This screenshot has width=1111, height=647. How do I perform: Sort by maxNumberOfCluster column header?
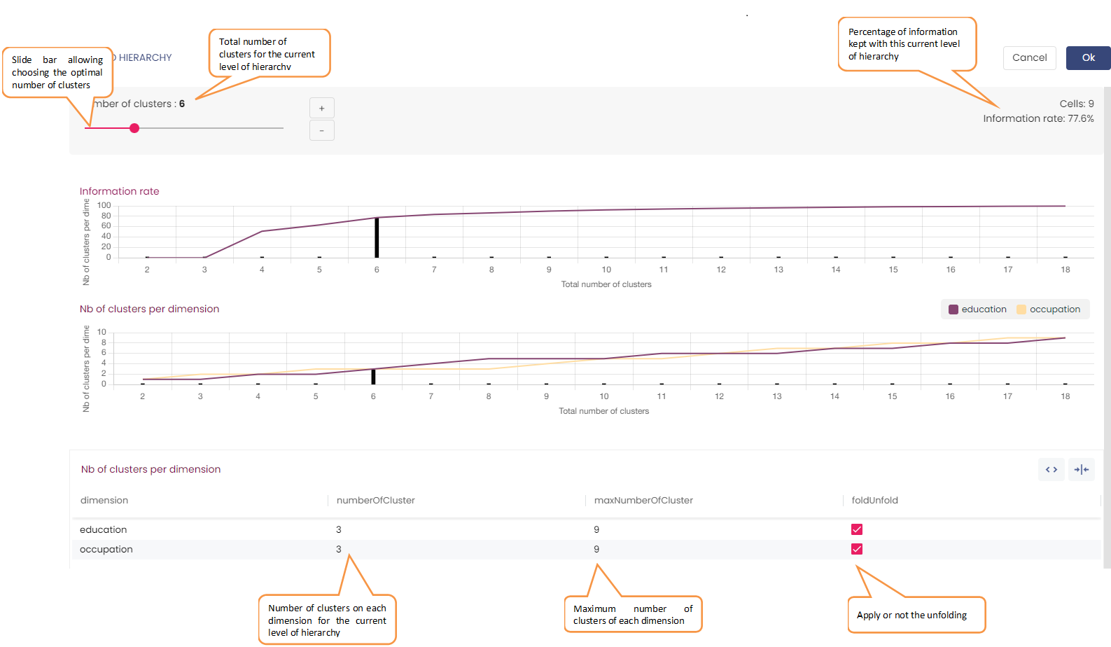(643, 500)
